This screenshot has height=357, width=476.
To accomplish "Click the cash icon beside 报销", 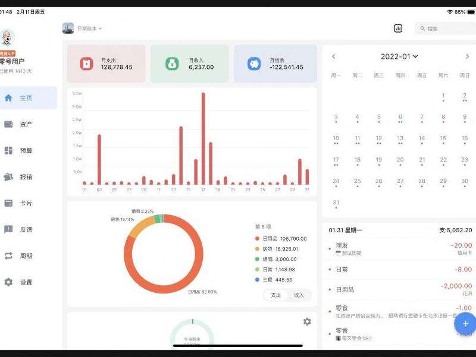I will (8, 177).
